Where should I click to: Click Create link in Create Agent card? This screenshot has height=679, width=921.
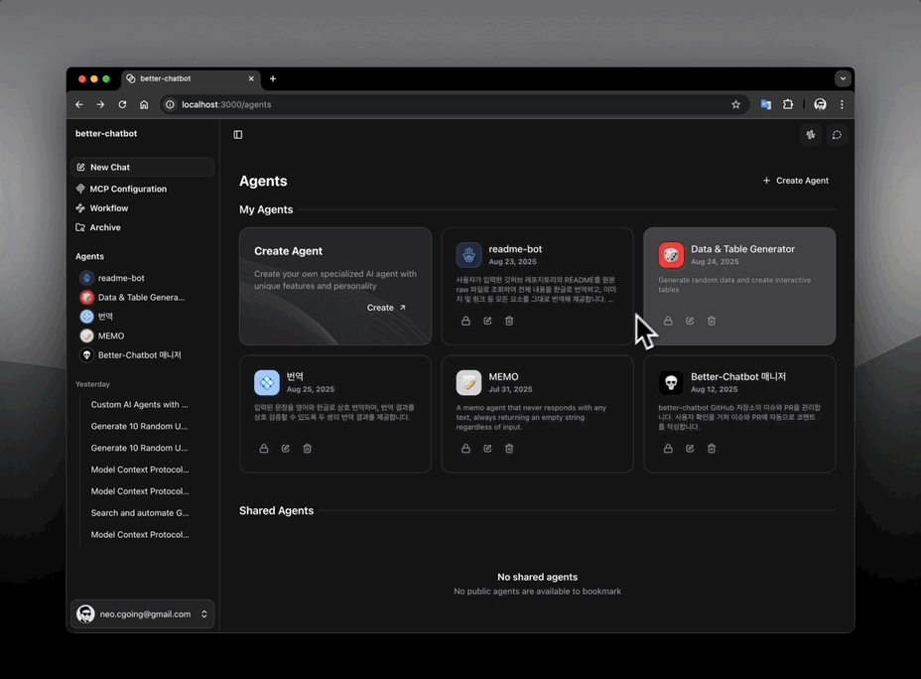386,308
